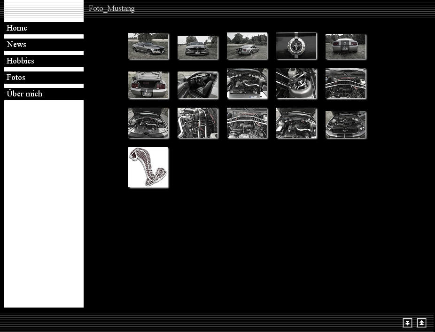Open the car interior door photo
Image resolution: width=435 pixels, height=332 pixels.
click(197, 85)
